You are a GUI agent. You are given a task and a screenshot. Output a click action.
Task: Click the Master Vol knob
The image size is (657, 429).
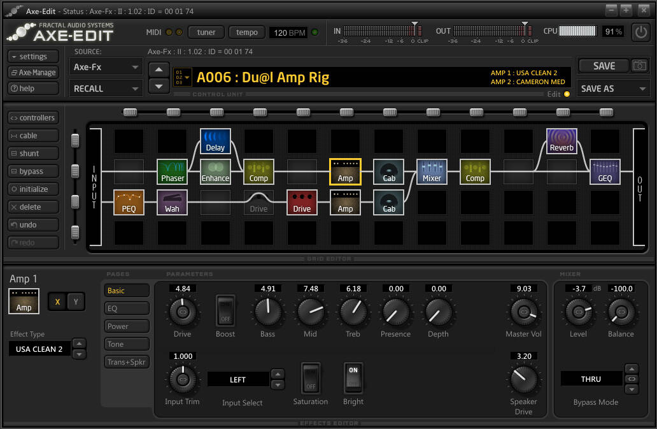[524, 312]
